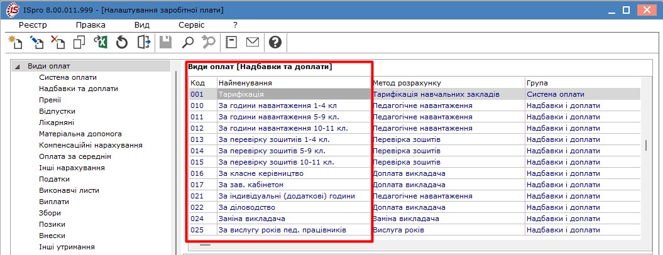Select row За перевірку зошитів 10-11 кл.

[x=414, y=162]
